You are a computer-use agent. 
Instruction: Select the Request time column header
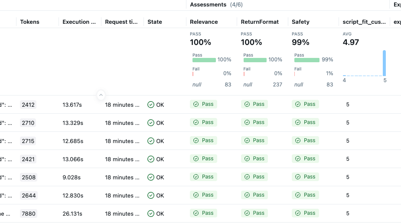(x=121, y=22)
